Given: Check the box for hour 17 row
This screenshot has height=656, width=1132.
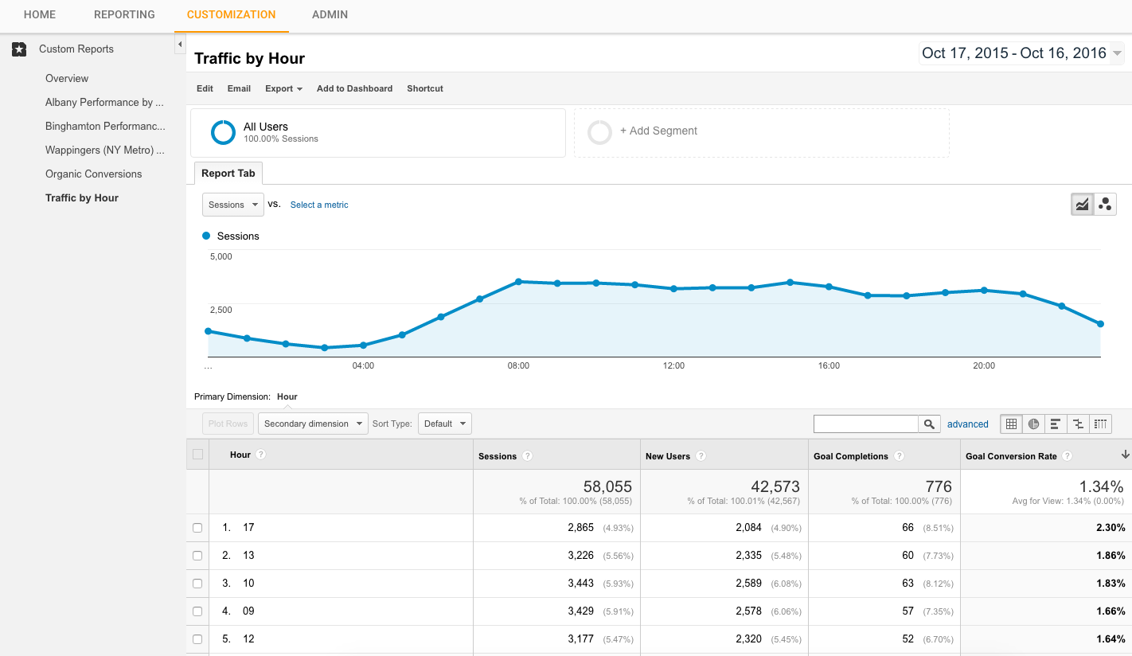Looking at the screenshot, I should (197, 528).
